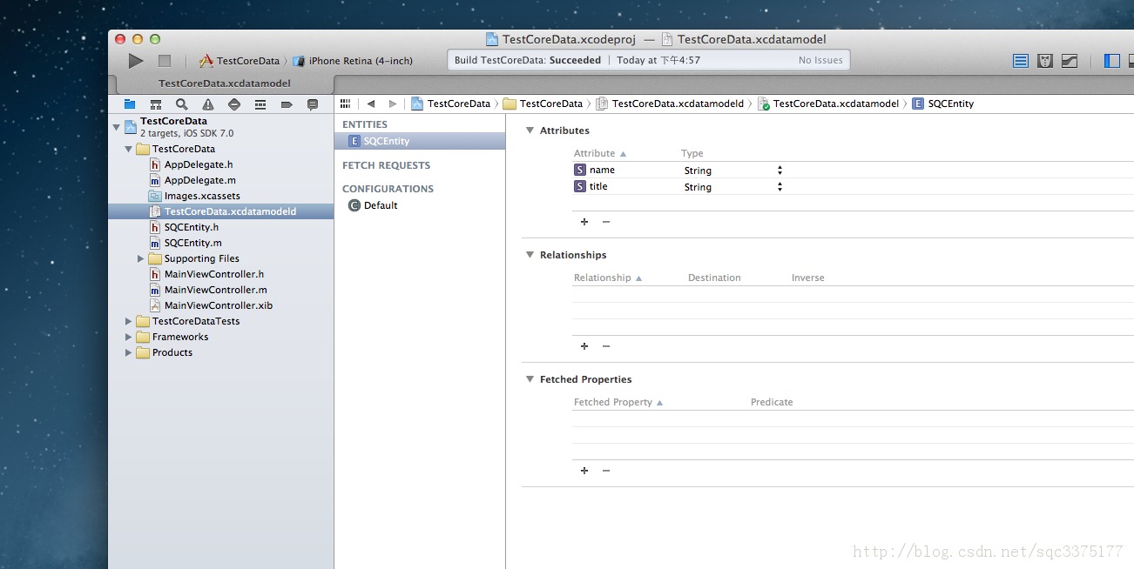The height and width of the screenshot is (569, 1134).
Task: Open MainViewController.m in the navigator
Action: point(216,290)
